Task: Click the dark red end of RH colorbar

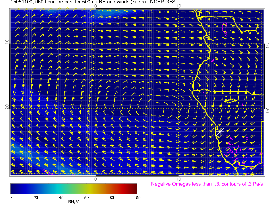Action: click(135, 188)
